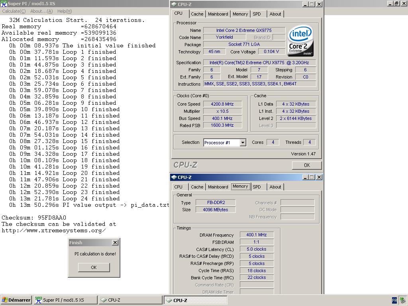Click the FSB:DRAM value 1:1
Viewport: 408px width, 306px height.
tap(257, 242)
